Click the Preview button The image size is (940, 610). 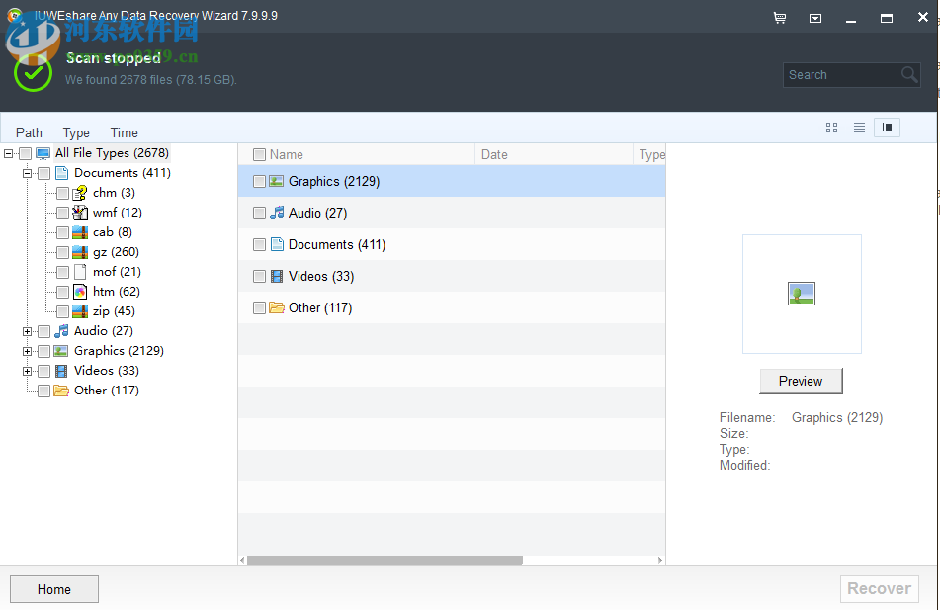coord(801,381)
